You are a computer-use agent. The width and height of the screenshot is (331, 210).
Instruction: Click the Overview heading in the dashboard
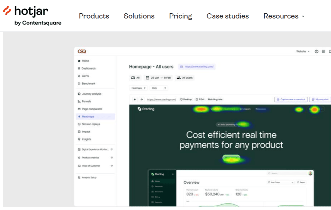coord(191,182)
